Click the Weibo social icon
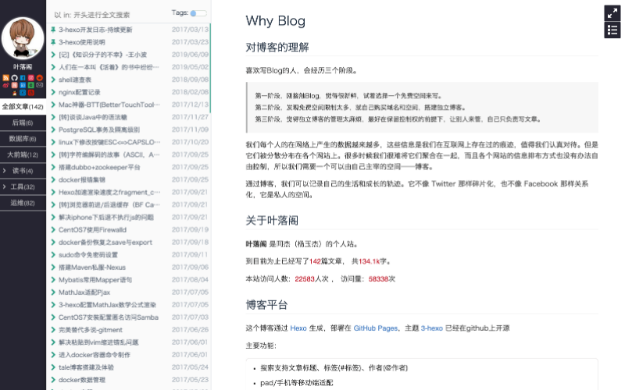Screen dimensions: 625x390 click(6, 85)
